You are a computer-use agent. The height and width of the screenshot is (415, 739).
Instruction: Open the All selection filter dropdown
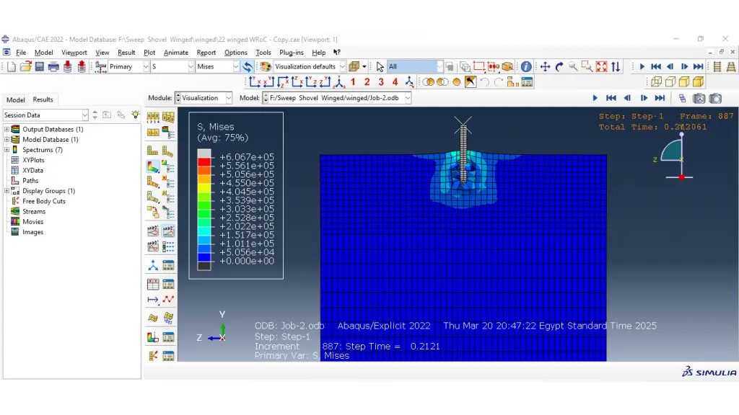click(440, 67)
